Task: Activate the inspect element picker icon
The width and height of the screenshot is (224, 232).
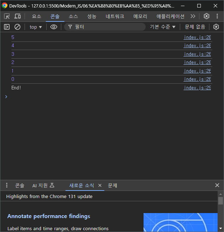Action: pos(7,16)
